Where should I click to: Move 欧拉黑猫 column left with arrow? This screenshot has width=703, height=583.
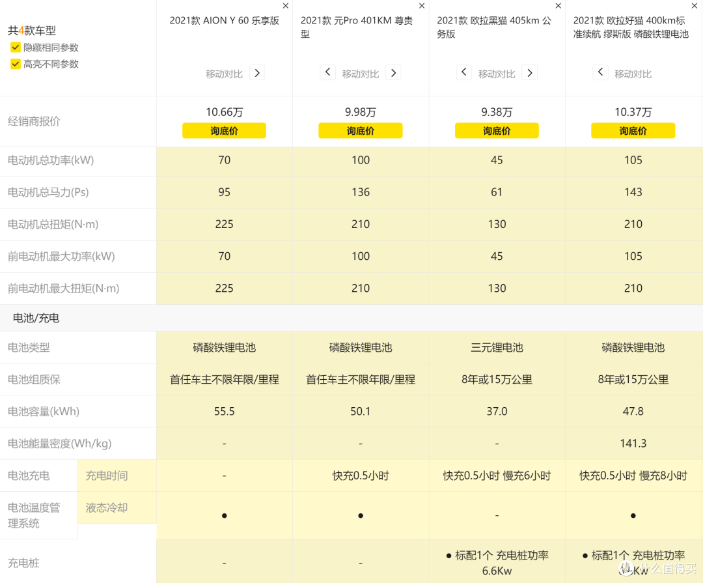point(464,72)
